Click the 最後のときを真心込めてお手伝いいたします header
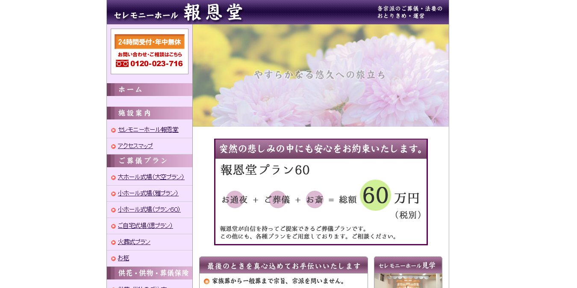Screen dimensions: 577x288 [x=283, y=265]
